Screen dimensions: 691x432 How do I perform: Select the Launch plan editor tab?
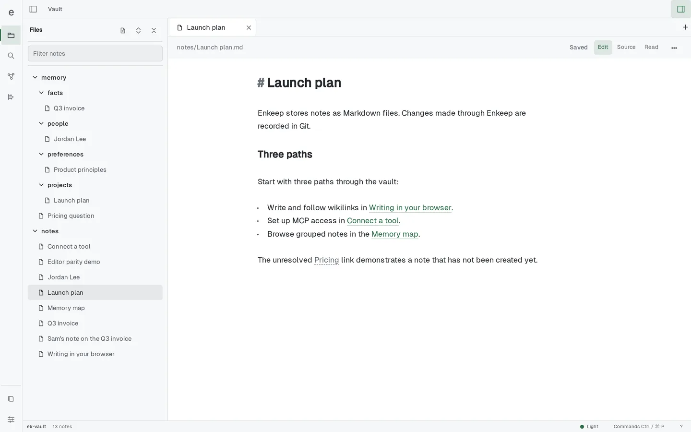click(212, 27)
